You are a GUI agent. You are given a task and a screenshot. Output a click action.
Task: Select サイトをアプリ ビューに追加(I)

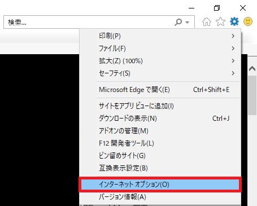tap(160, 106)
